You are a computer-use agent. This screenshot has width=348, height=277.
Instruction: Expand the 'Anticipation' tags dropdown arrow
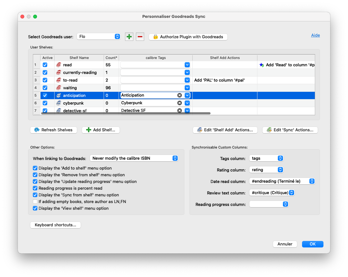click(187, 95)
